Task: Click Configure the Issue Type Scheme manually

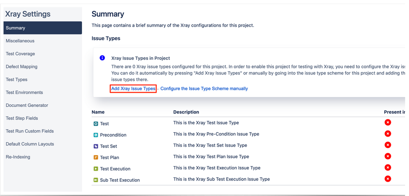Action: click(x=204, y=89)
